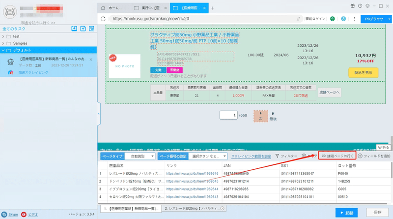The width and height of the screenshot is (393, 219).
Task: Switch to the 実行中 tab
Action: coord(150,8)
